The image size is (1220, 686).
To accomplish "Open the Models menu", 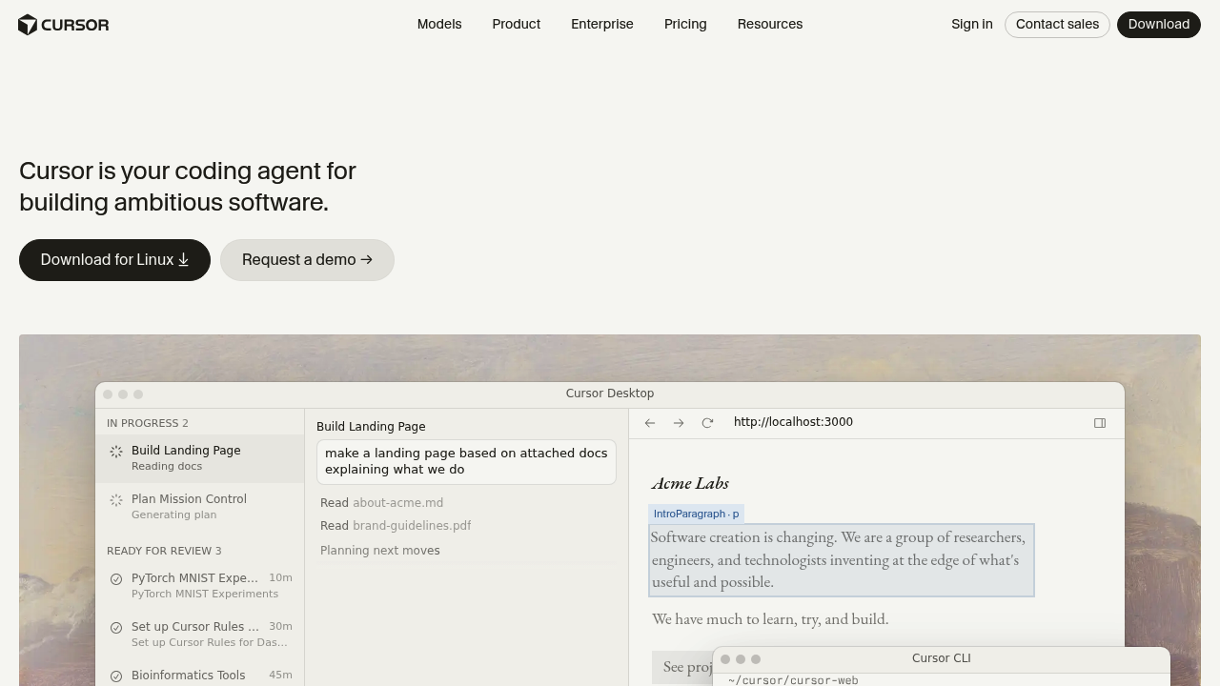I will tap(439, 24).
